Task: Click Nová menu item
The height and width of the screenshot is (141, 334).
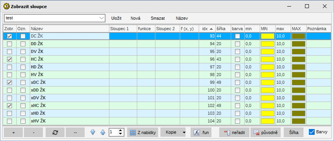Action: [135, 18]
